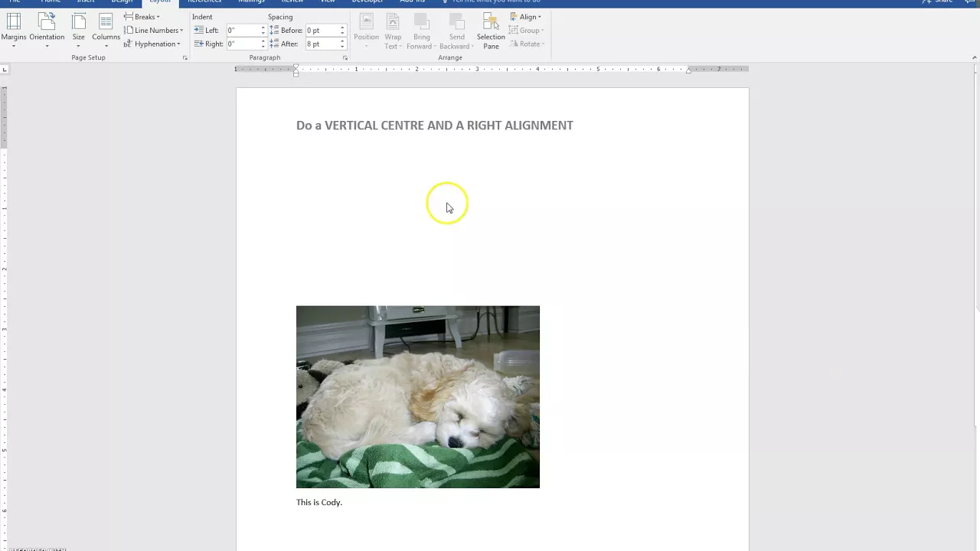Decrease the Right indent value
Viewport: 980px width, 551px height.
(x=263, y=47)
